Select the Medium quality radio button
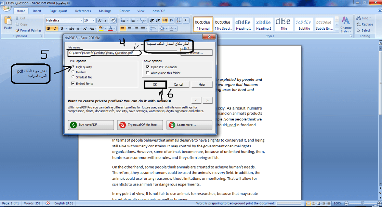 [x=73, y=72]
